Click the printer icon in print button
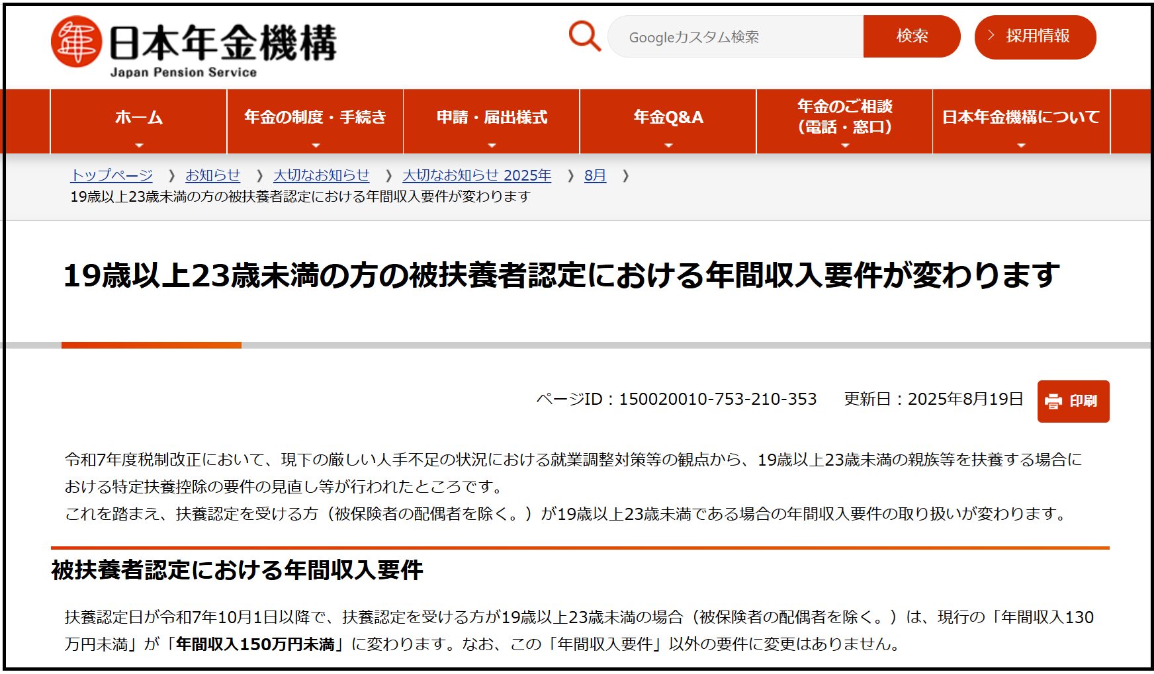1154x674 pixels. [x=1053, y=401]
